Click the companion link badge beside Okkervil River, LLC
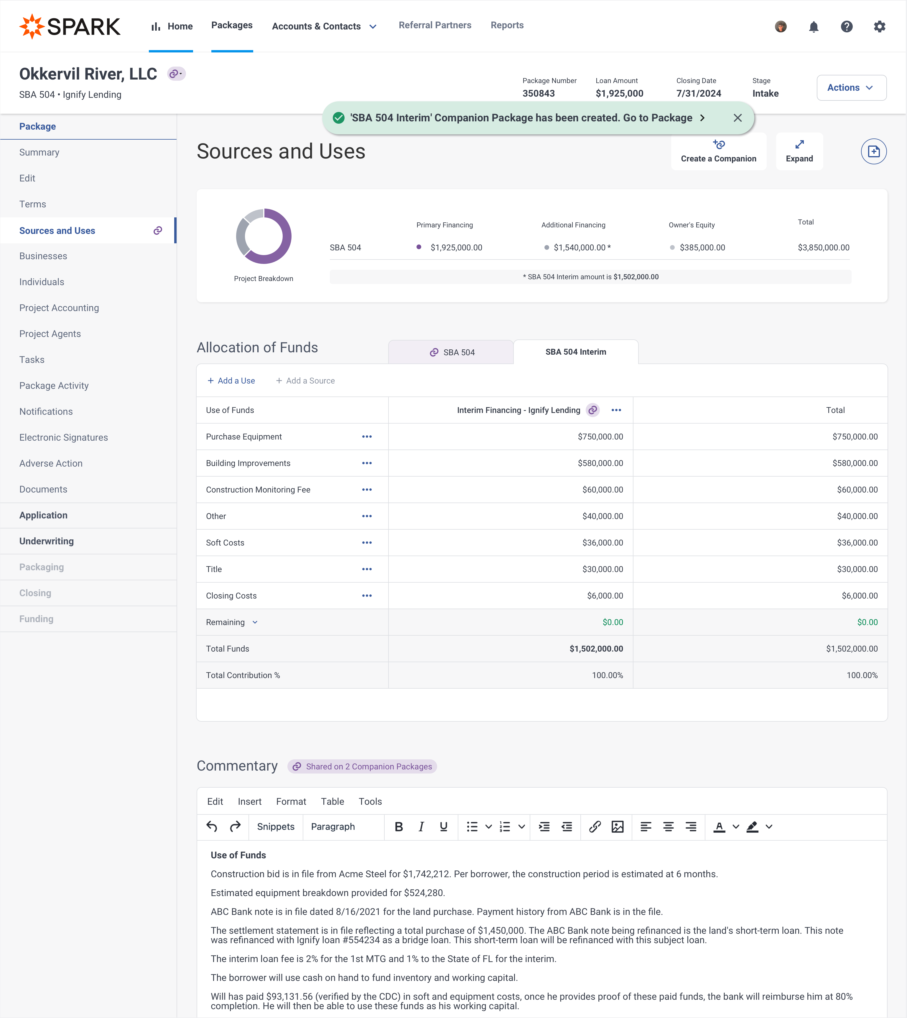Screen dimensions: 907x1018 point(176,74)
